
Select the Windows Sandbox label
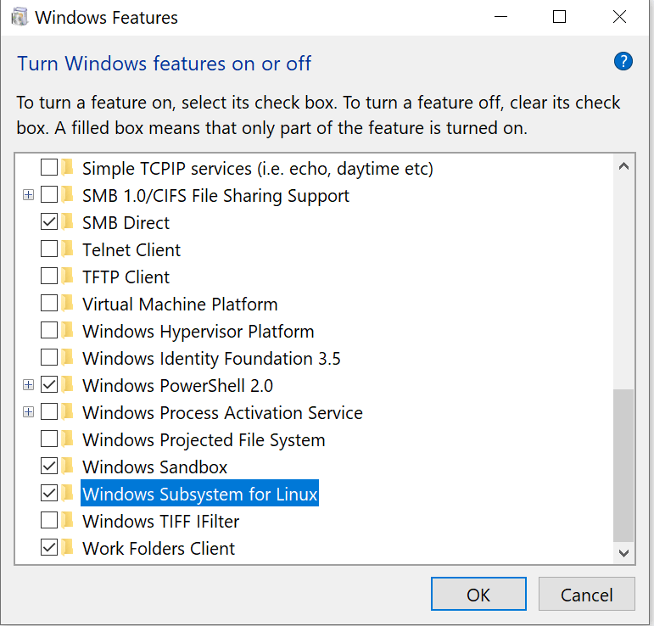click(x=154, y=467)
